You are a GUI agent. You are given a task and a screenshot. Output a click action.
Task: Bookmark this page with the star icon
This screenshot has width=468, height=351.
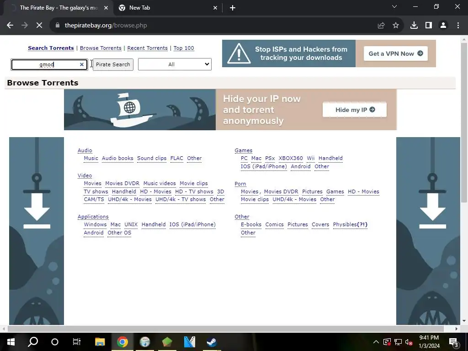pos(396,26)
